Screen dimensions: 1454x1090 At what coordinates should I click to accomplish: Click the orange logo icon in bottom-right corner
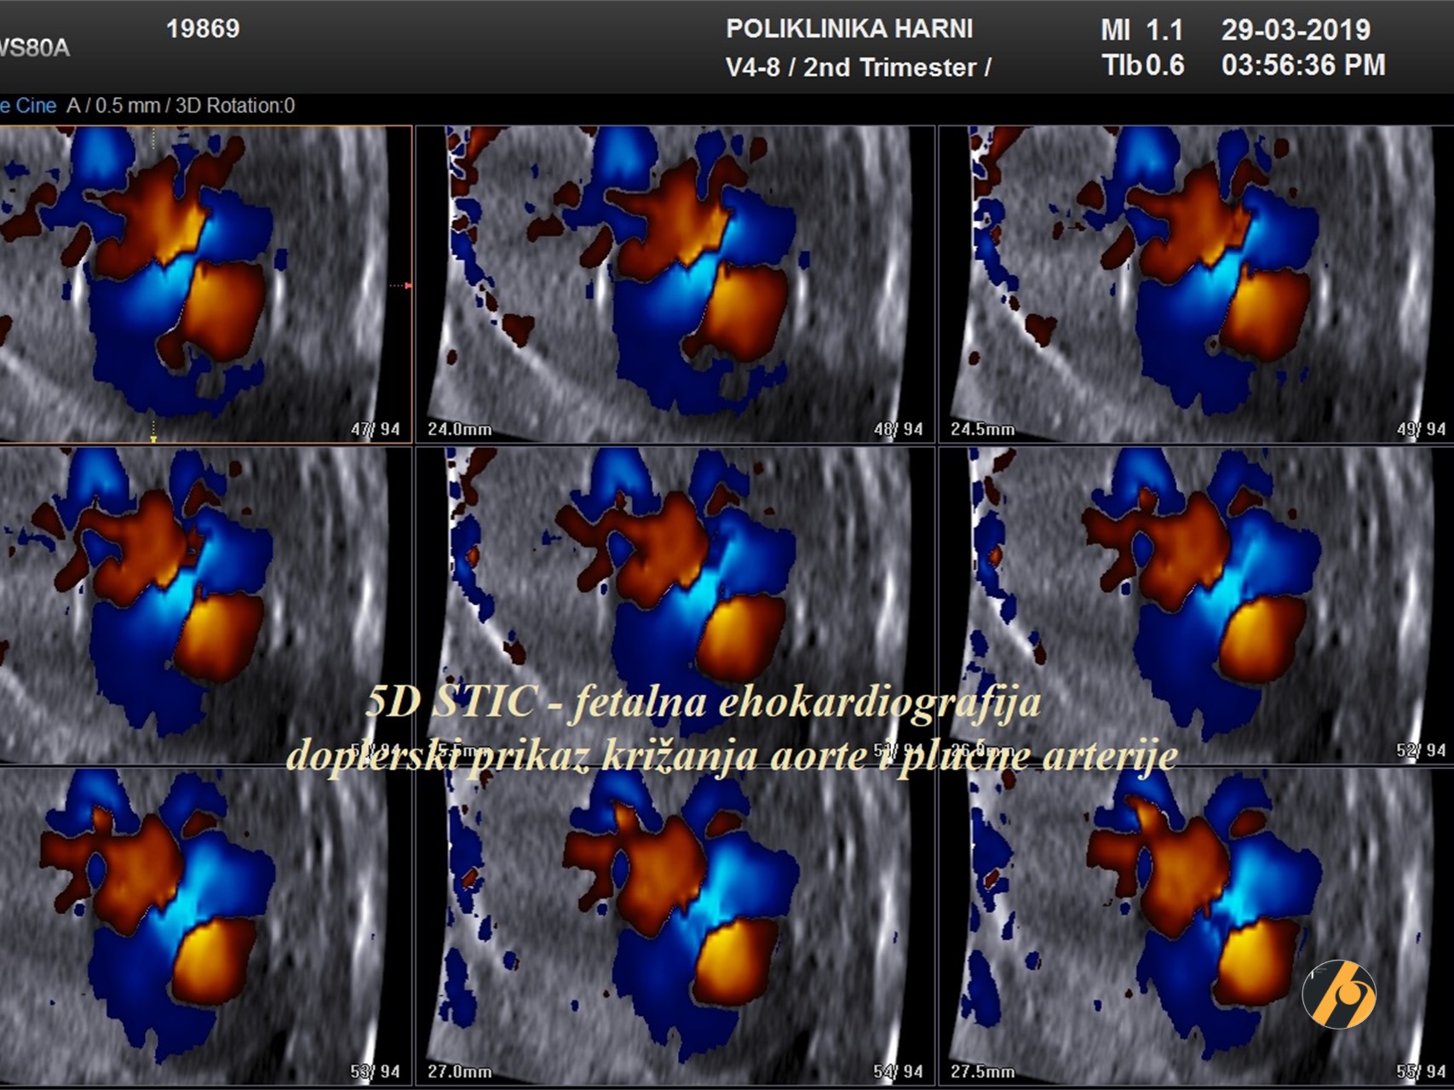coord(1338,994)
